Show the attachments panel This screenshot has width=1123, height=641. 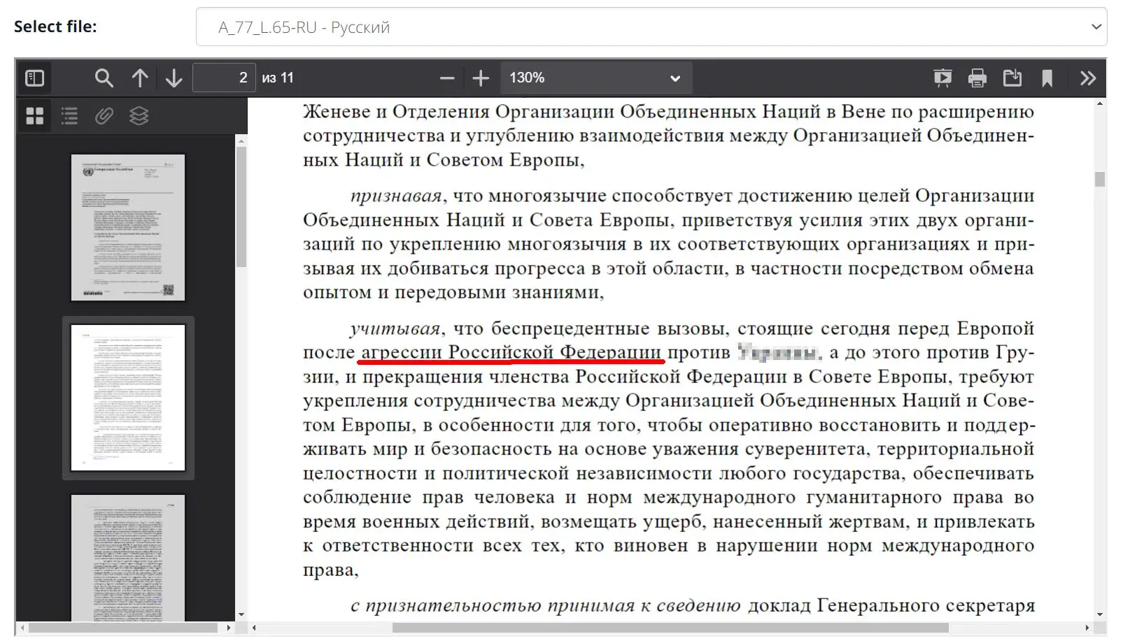click(104, 115)
